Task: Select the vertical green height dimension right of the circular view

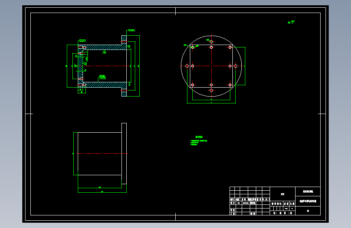Action: [x=245, y=66]
